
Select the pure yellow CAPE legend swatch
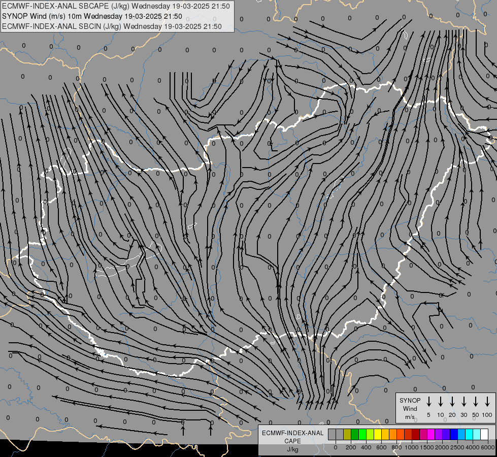[x=378, y=434]
